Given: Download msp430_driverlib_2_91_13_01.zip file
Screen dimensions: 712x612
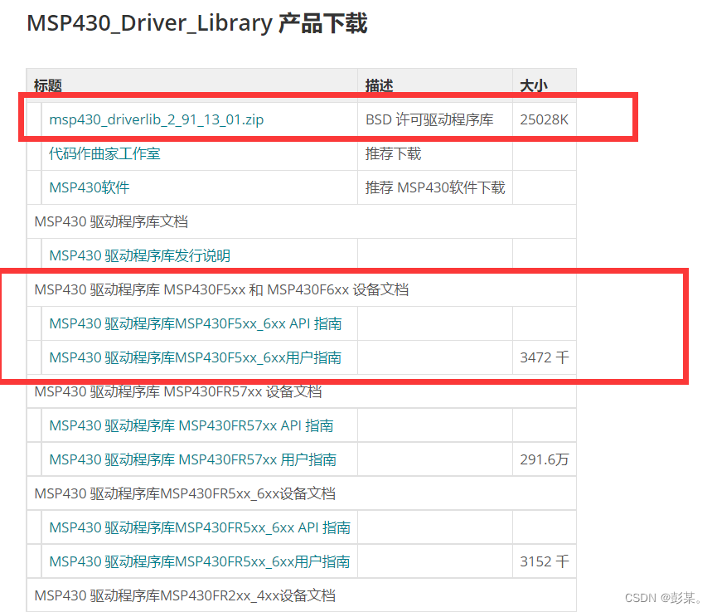Looking at the screenshot, I should 156,119.
